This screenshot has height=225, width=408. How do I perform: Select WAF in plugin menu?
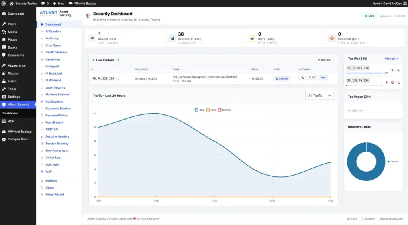[x=49, y=172]
